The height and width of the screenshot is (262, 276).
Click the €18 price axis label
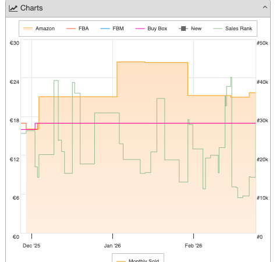(x=15, y=121)
